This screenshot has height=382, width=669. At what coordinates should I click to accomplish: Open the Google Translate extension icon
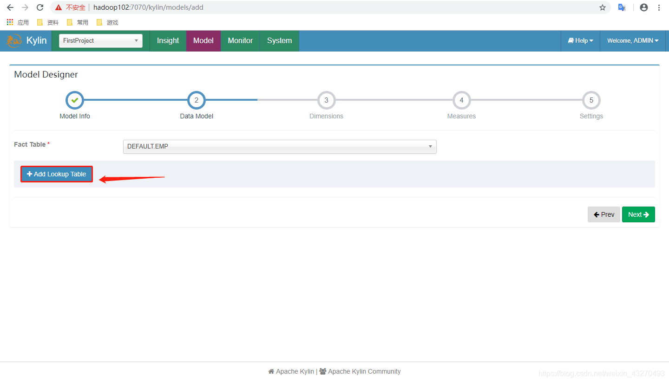[x=622, y=7]
